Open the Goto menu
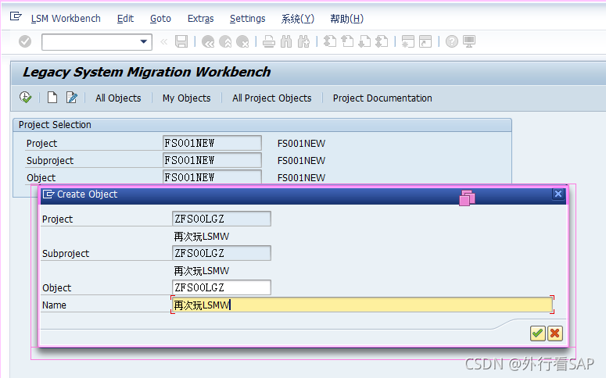The image size is (606, 378). coord(160,19)
